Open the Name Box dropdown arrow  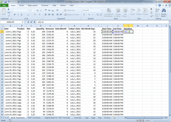click(x=22, y=22)
